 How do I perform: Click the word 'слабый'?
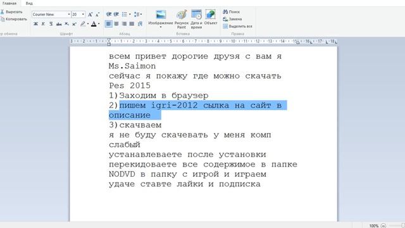pos(125,144)
